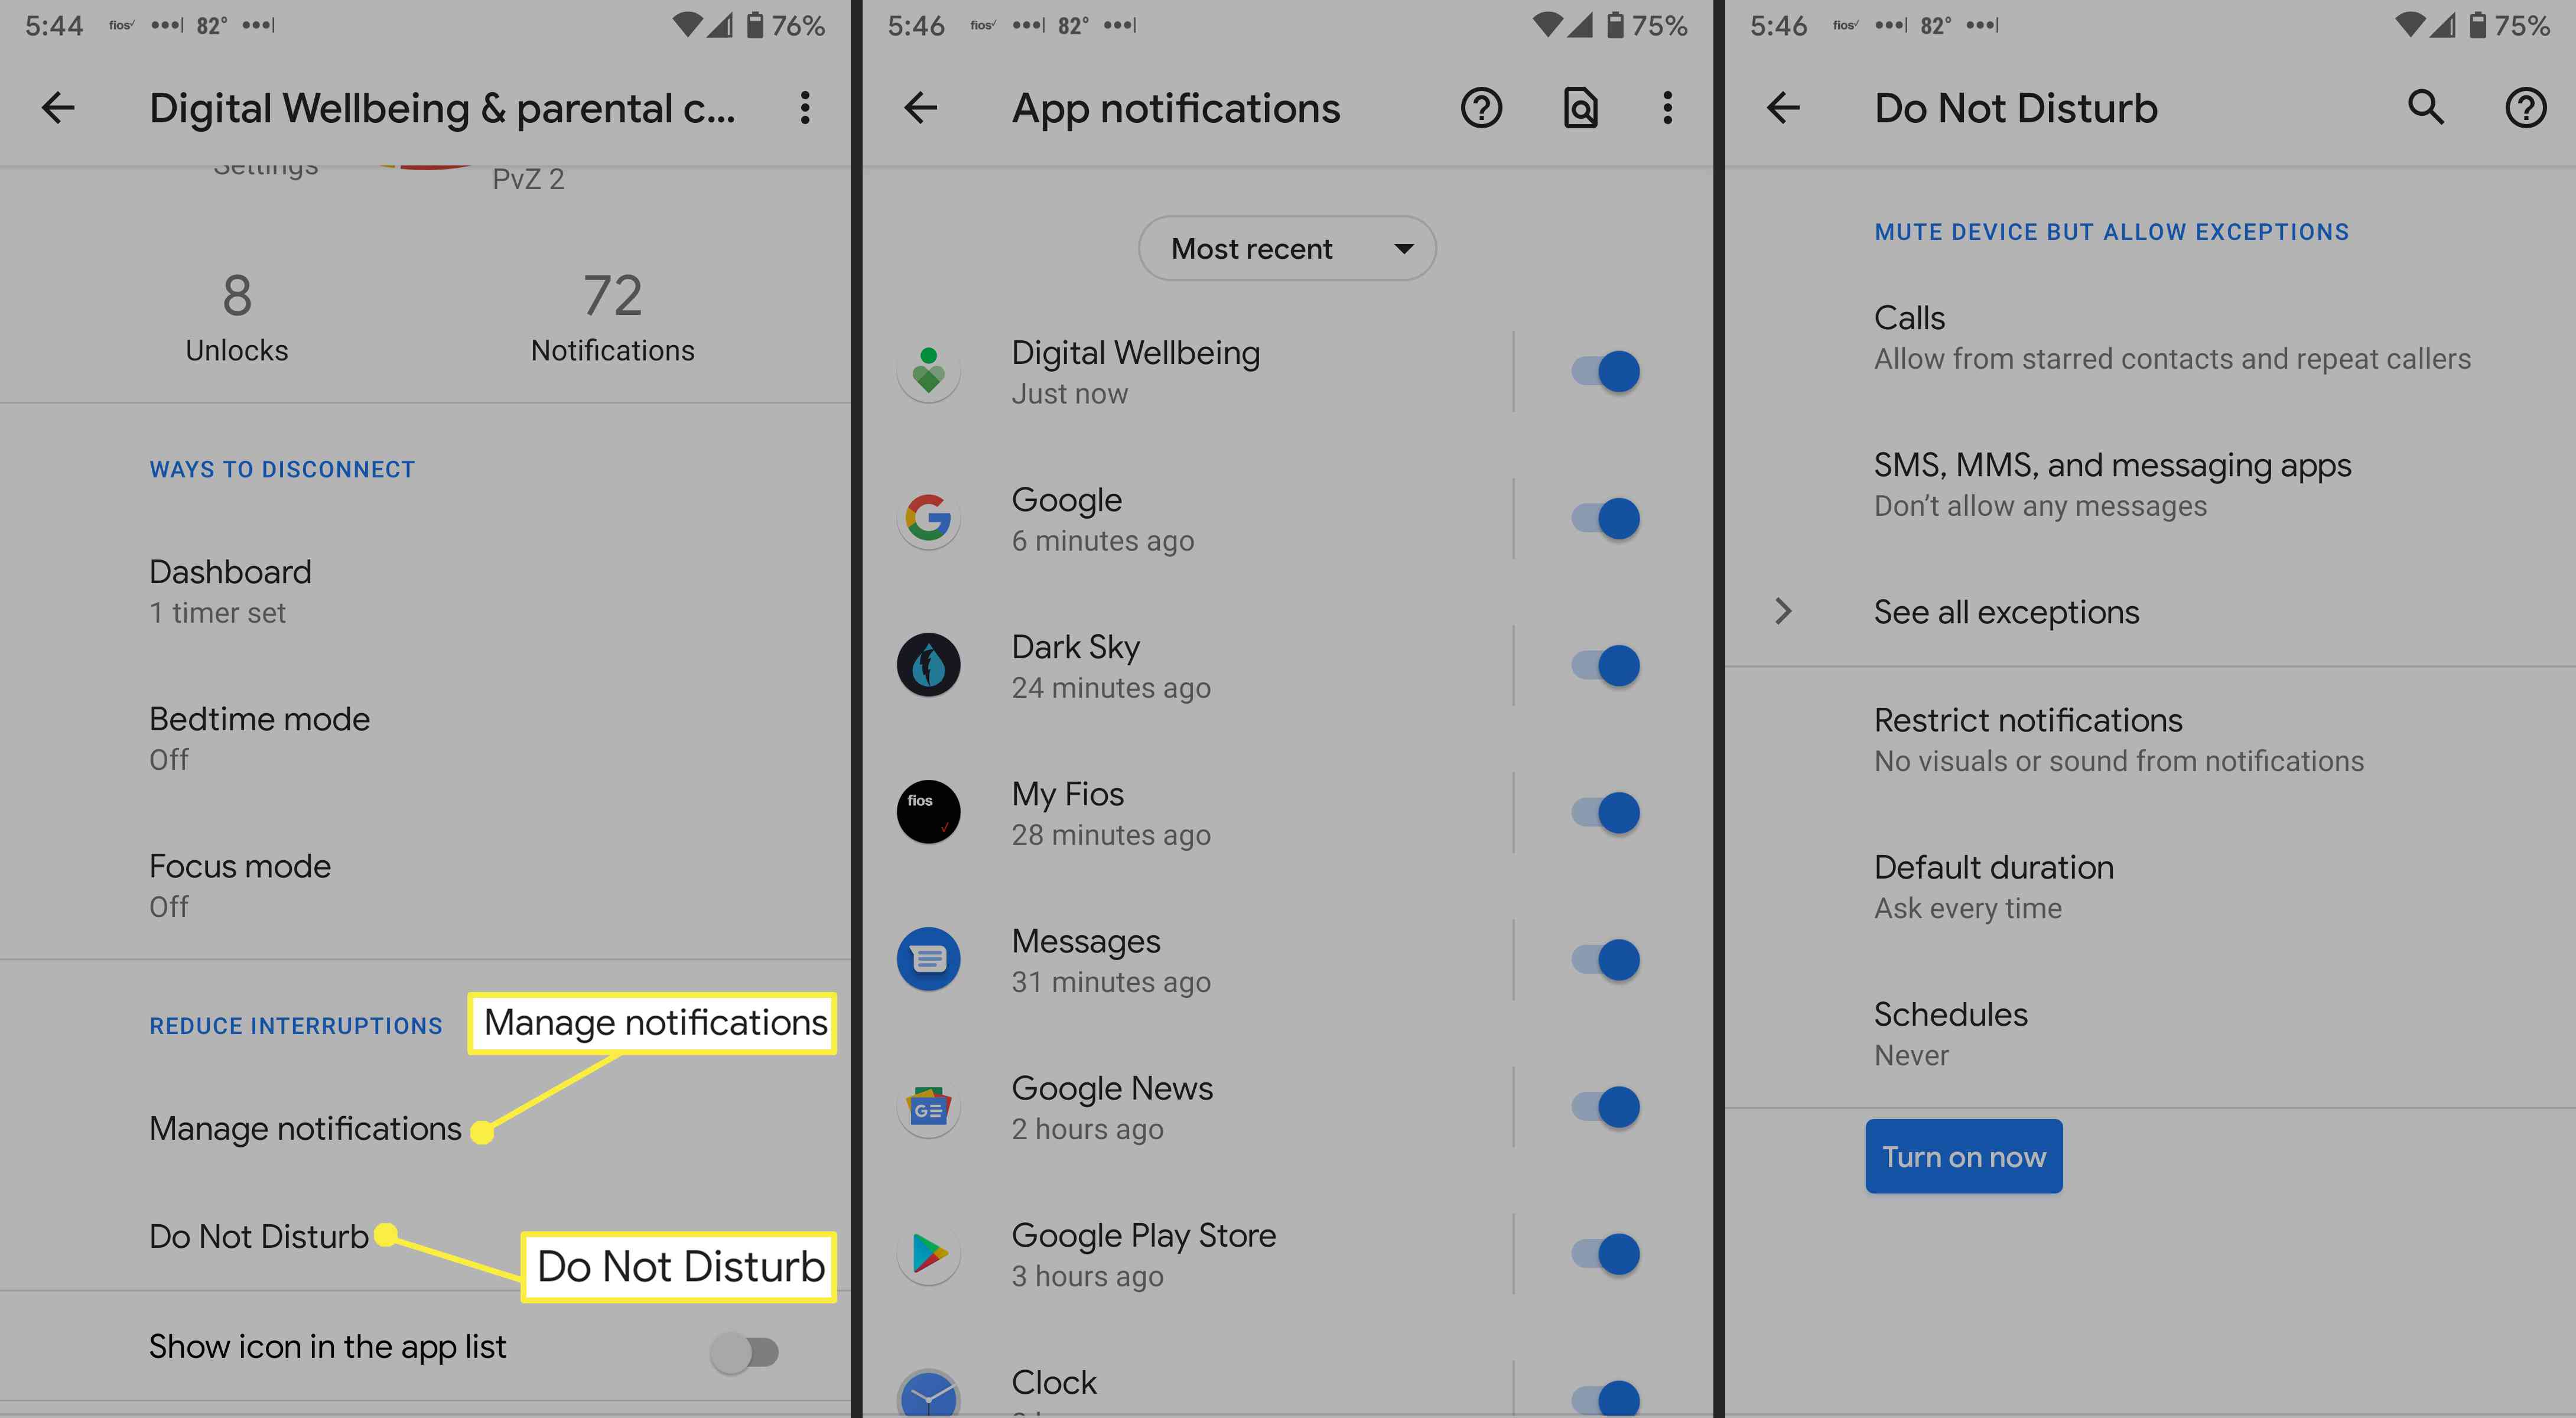This screenshot has width=2576, height=1418.
Task: Tap the Messages app icon
Action: coord(928,959)
